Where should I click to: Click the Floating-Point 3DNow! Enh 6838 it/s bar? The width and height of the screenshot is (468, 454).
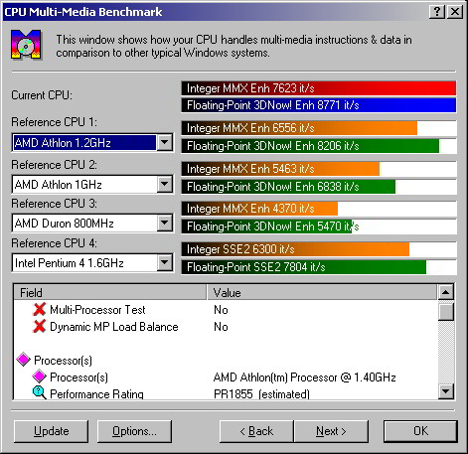pos(288,187)
